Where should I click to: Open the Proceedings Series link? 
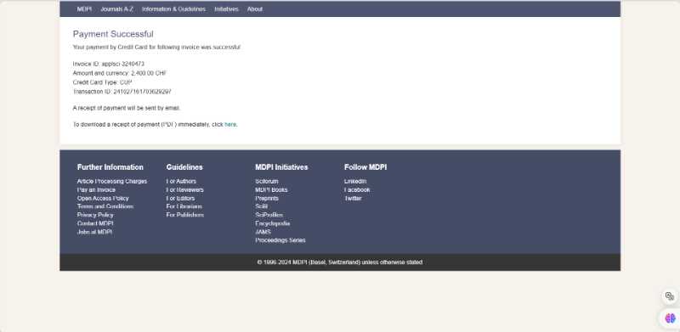[280, 240]
